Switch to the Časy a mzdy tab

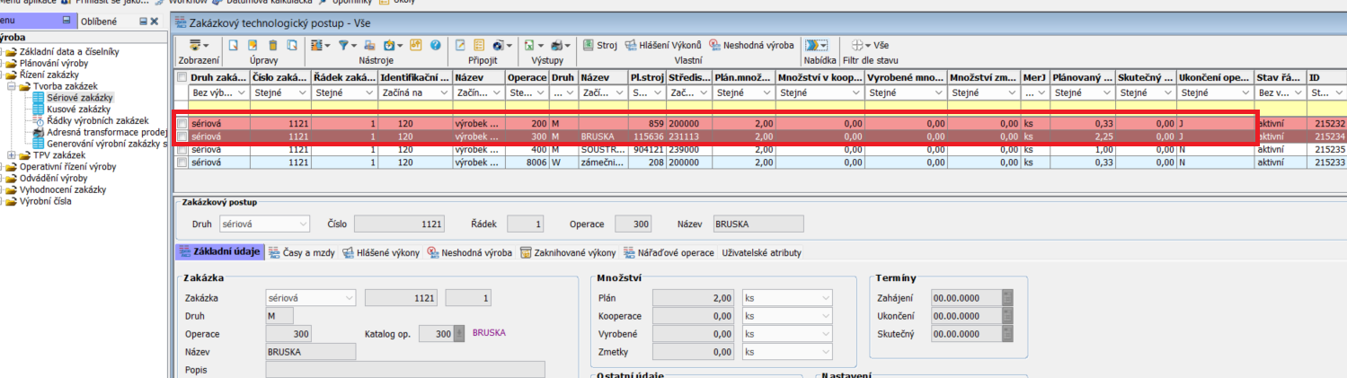coord(301,253)
